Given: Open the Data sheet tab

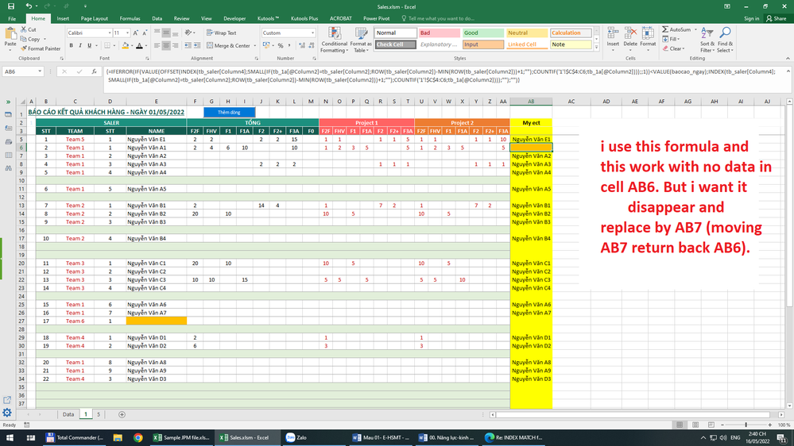Looking at the screenshot, I should (68, 414).
